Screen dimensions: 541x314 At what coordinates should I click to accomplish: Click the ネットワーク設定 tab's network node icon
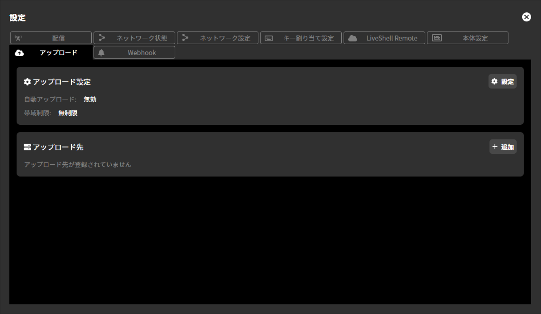click(185, 38)
